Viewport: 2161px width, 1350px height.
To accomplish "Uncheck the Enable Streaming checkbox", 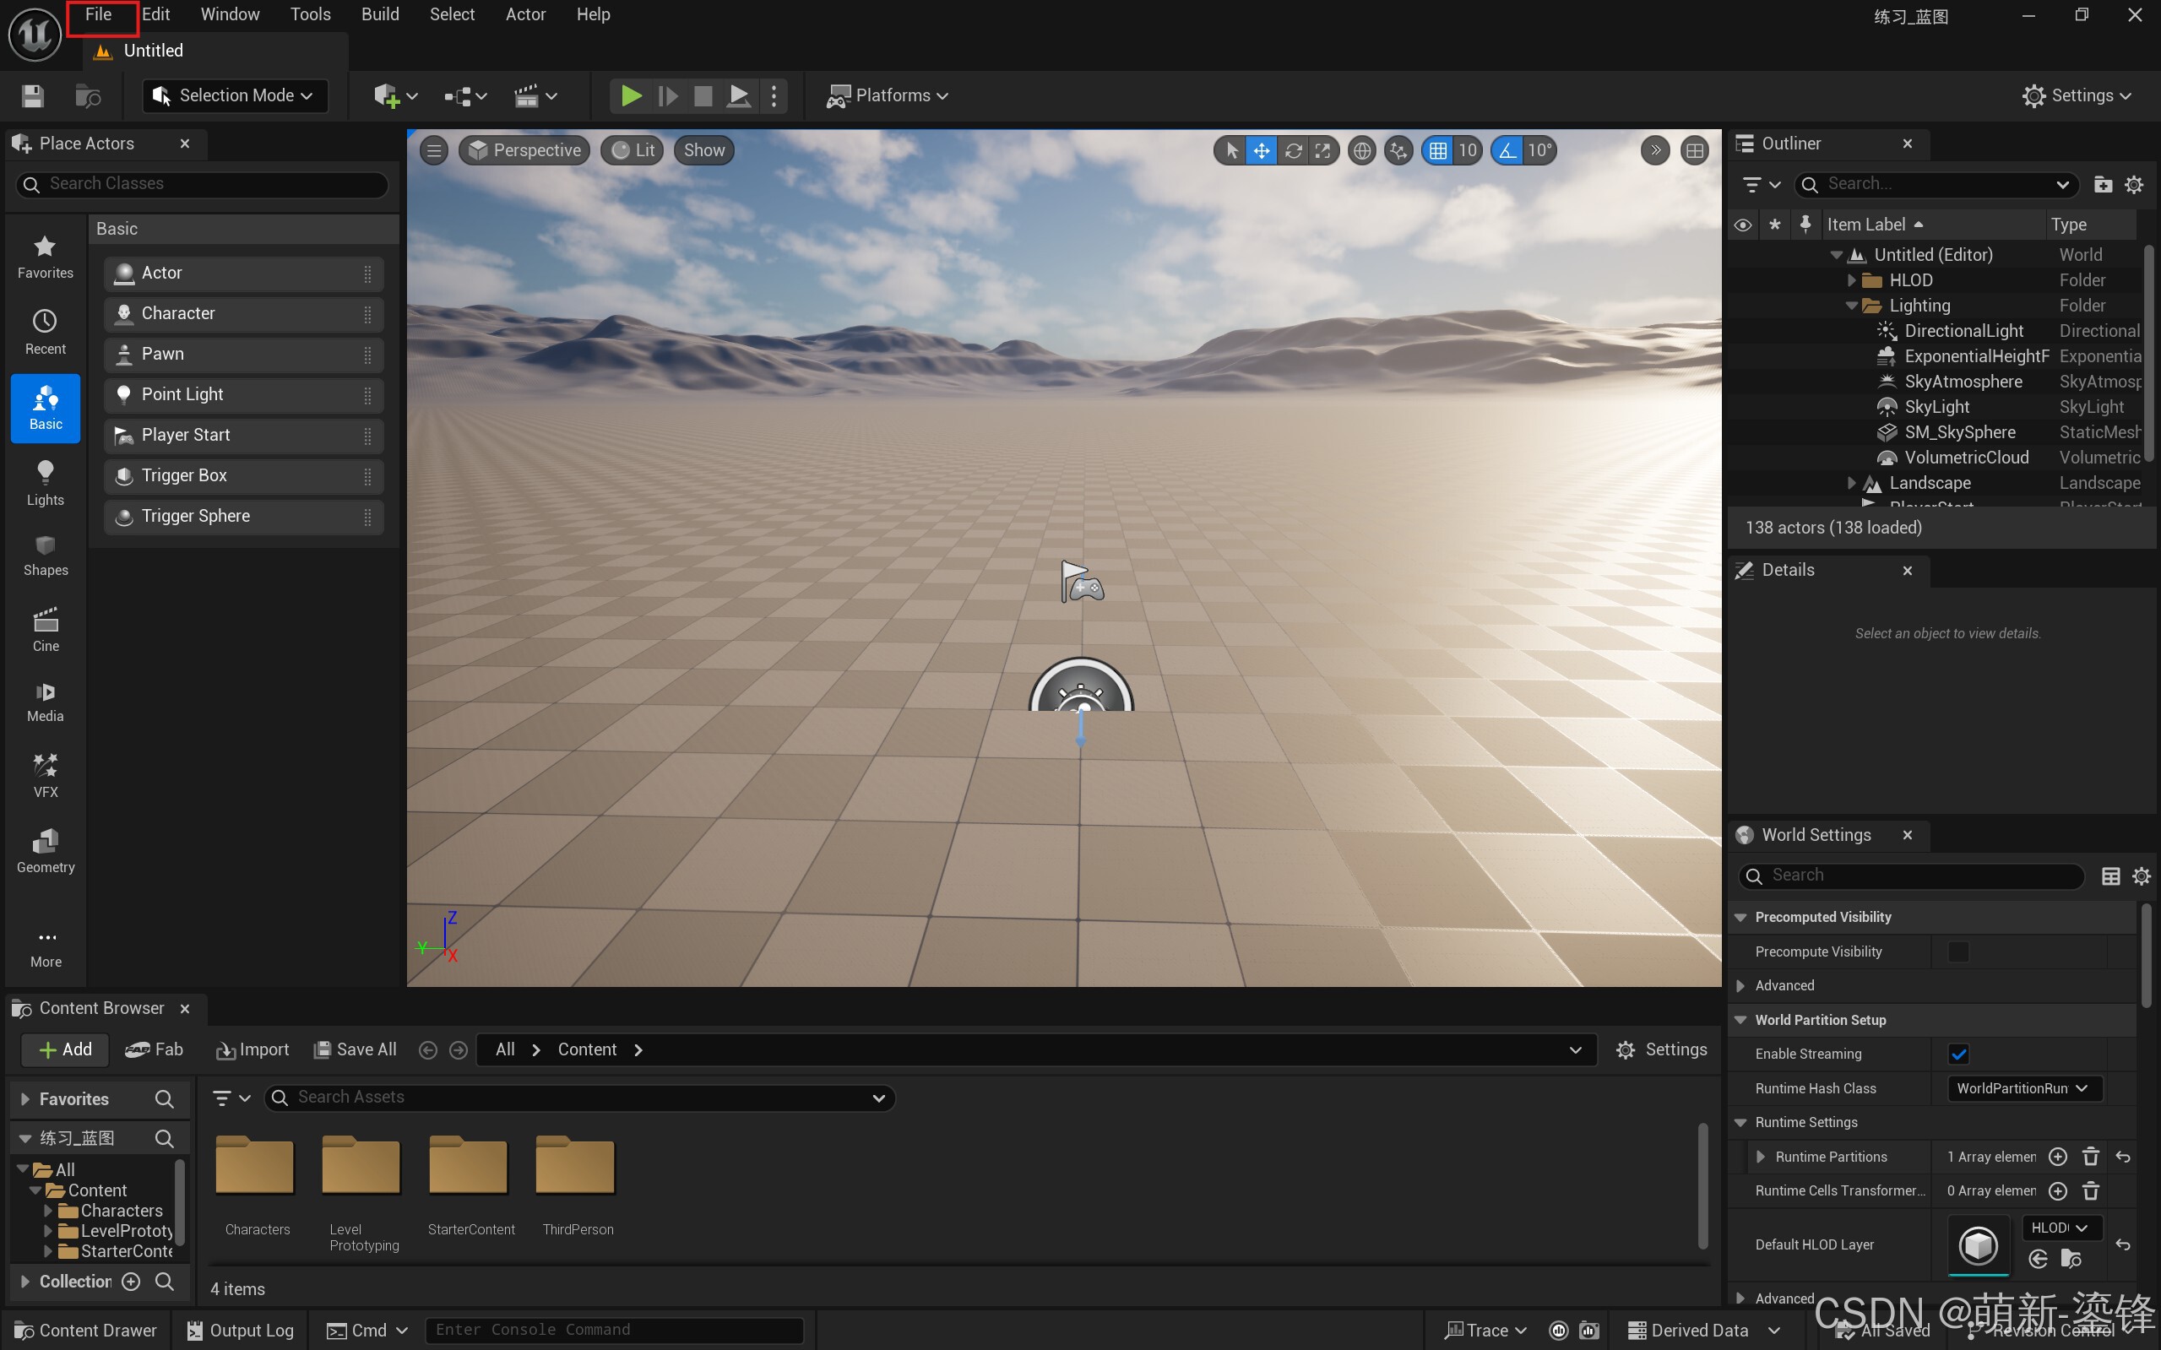I will click(x=1957, y=1054).
